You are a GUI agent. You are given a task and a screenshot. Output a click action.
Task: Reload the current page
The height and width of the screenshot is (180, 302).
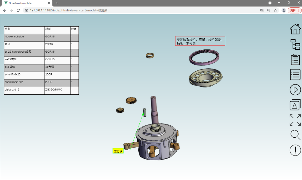18,10
